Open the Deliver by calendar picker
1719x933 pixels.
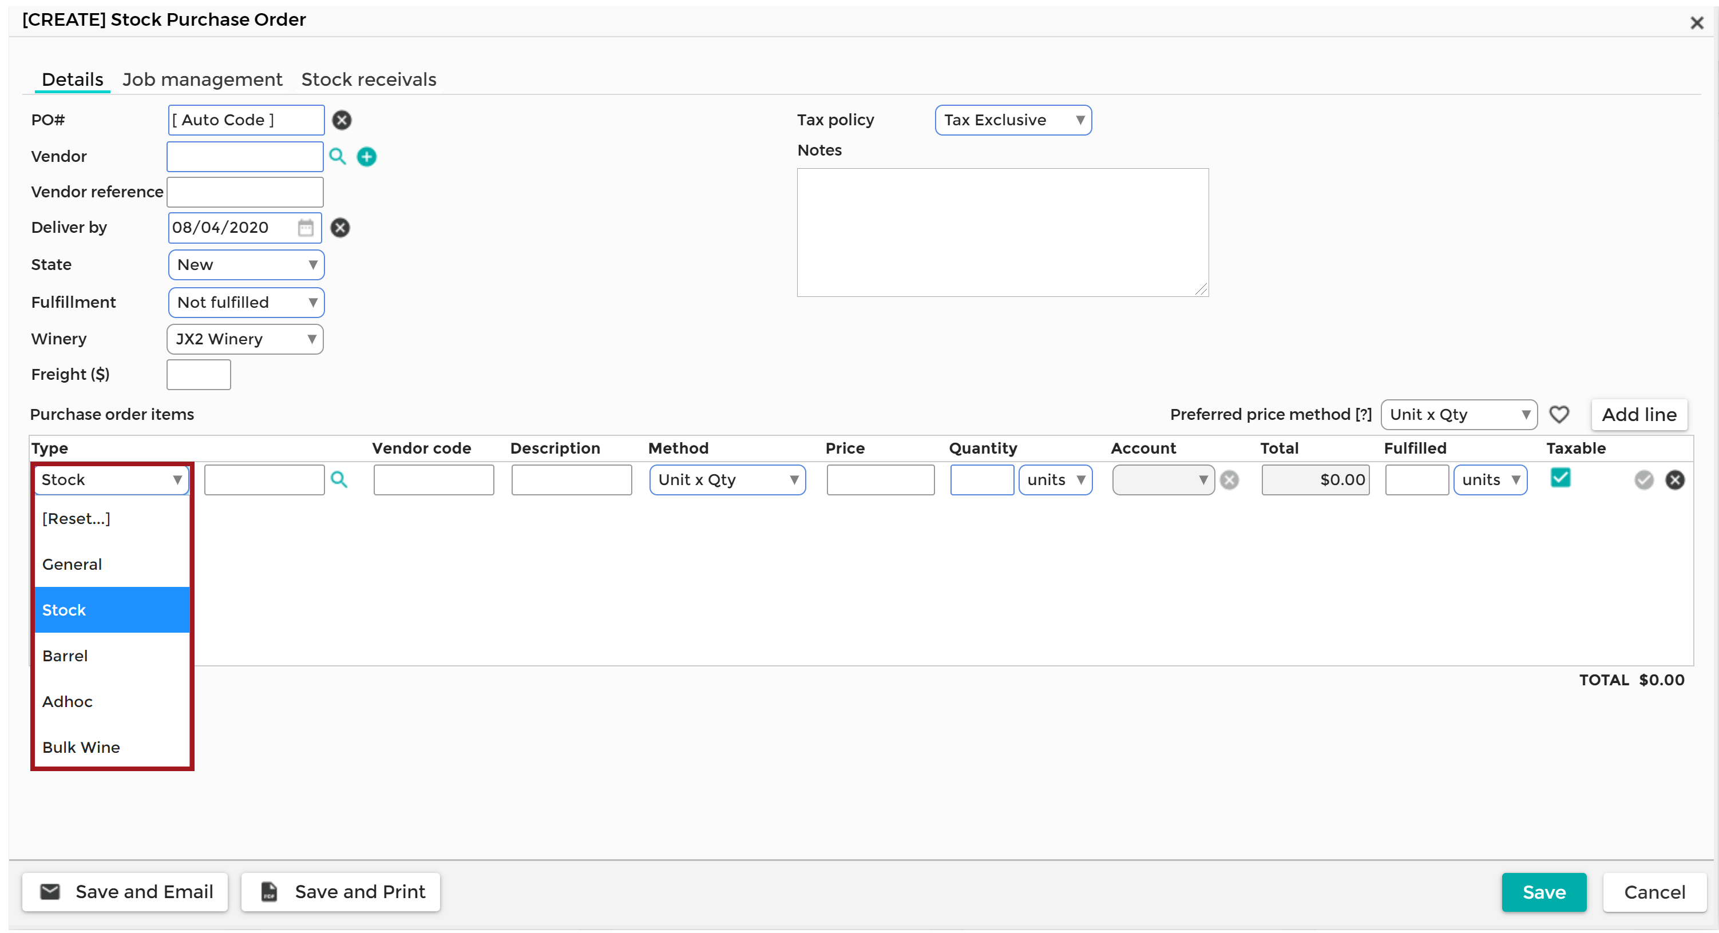[306, 228]
